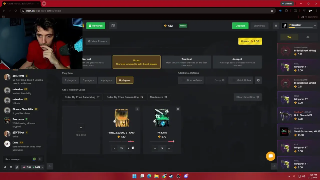Open the Sarah Schachner Music Kit drop

point(298,131)
